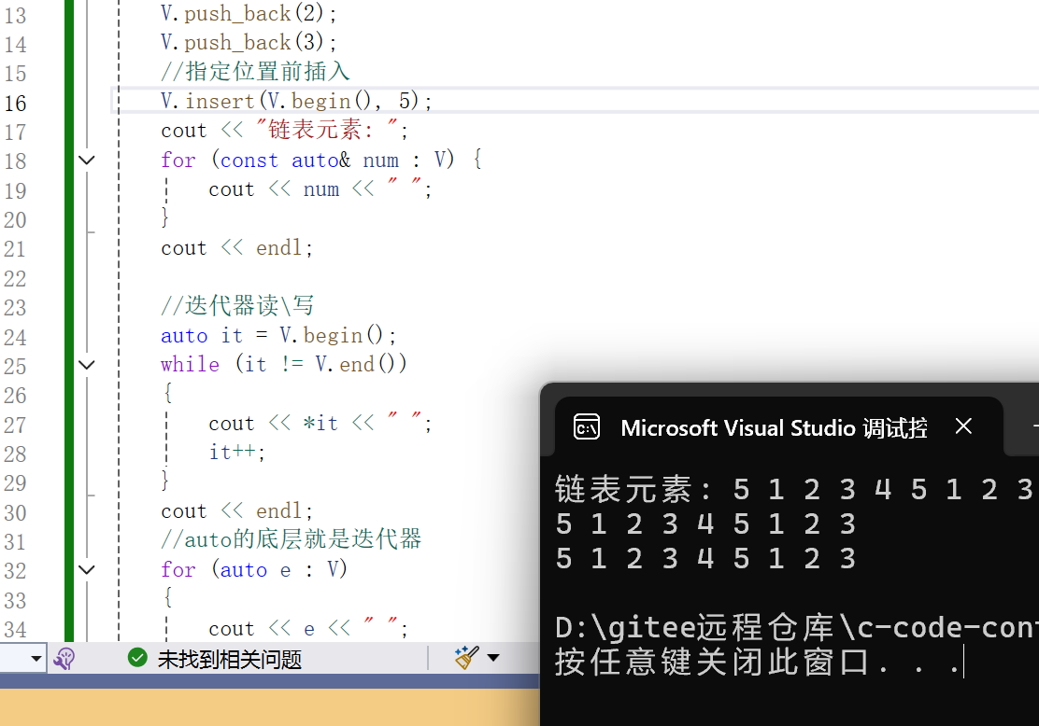This screenshot has width=1039, height=726.
Task: Click the '//auto的底层就是迭代器' comment
Action: (x=291, y=539)
